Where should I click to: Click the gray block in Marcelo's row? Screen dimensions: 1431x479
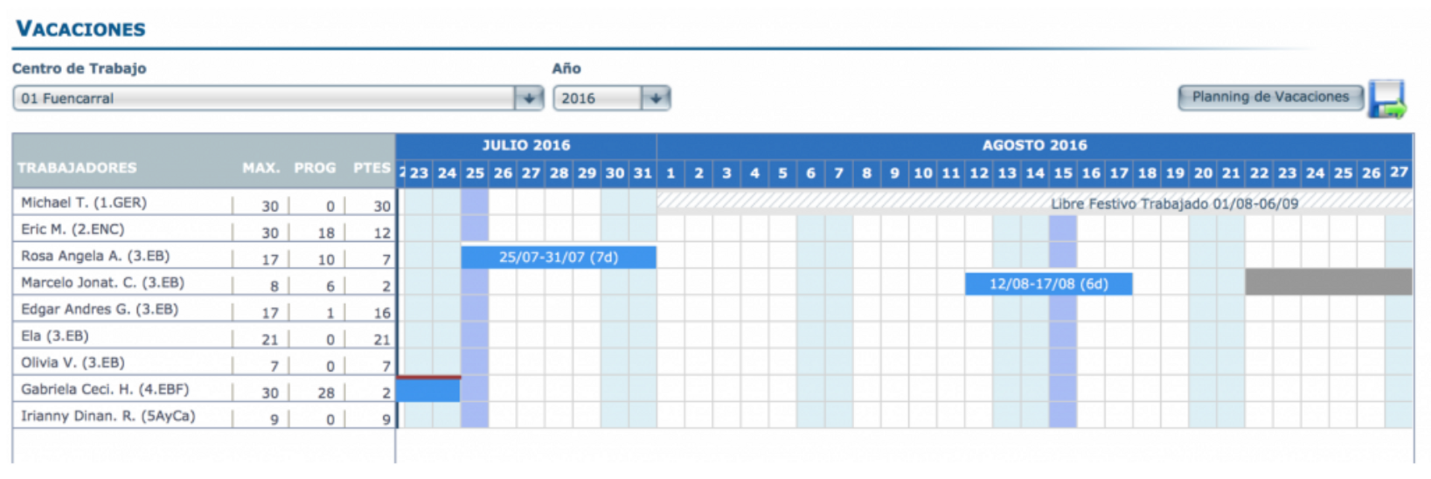pos(1328,282)
